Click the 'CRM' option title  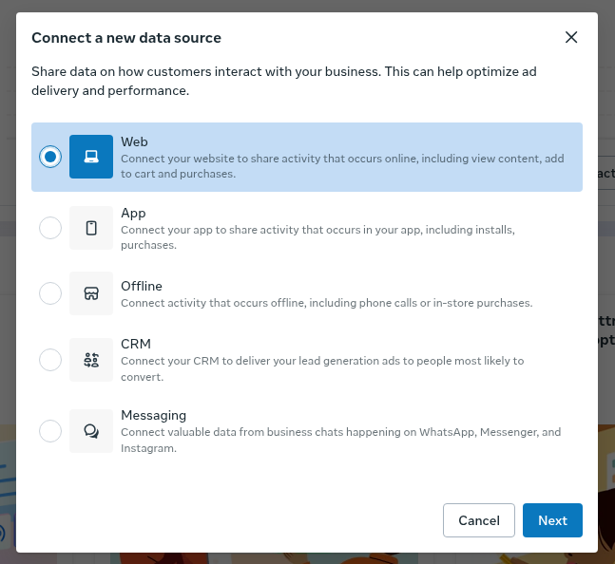(x=136, y=344)
